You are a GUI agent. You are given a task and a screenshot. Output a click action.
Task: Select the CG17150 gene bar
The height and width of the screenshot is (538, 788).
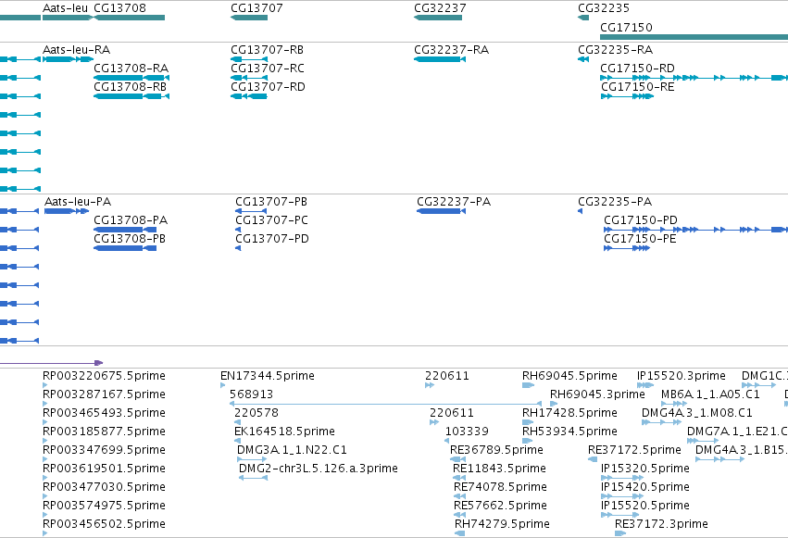[x=694, y=37]
